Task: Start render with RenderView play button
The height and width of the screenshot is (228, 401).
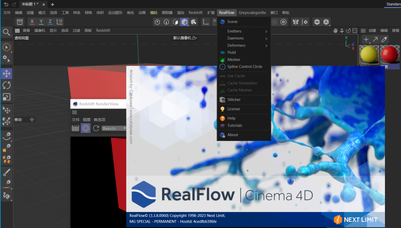Action: pyautogui.click(x=86, y=128)
